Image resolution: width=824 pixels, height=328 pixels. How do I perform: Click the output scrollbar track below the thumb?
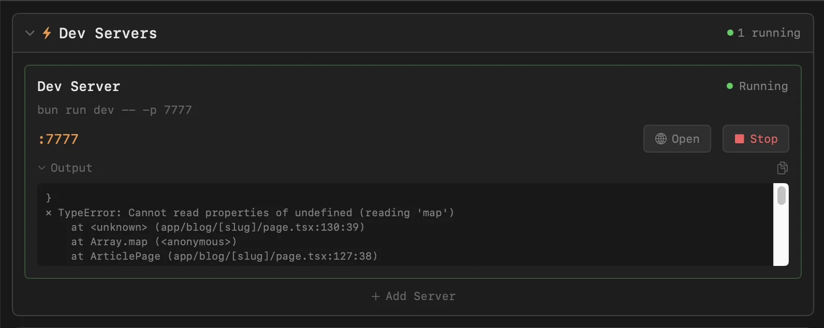[x=781, y=238]
